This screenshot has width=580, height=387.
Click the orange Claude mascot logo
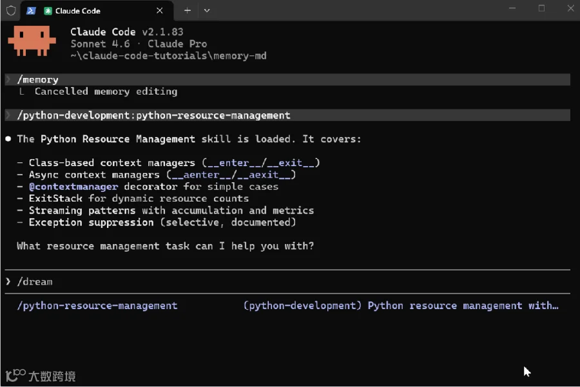(32, 41)
